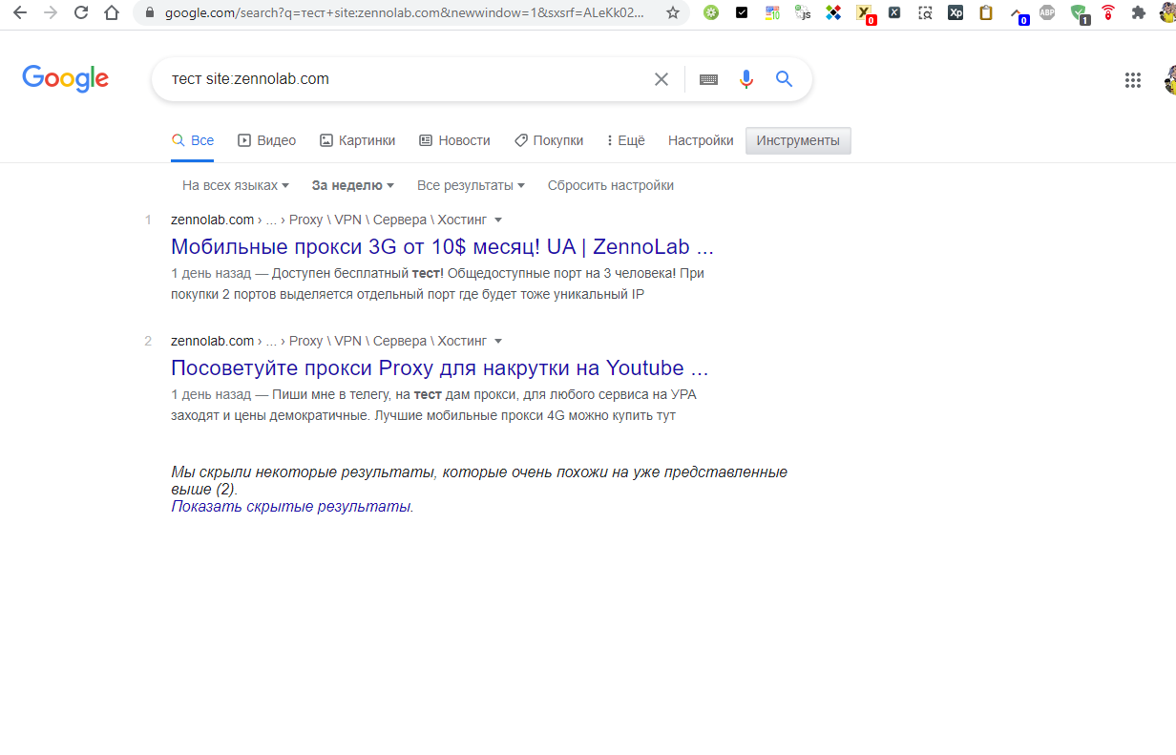Open the AdBlock Plus (ABP) extension
Image resolution: width=1176 pixels, height=755 pixels.
[1047, 13]
